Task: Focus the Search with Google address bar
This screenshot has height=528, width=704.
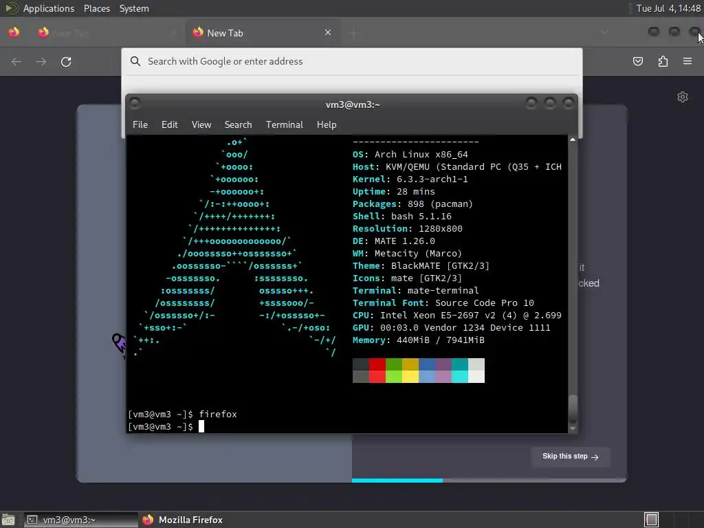Action: click(x=351, y=61)
